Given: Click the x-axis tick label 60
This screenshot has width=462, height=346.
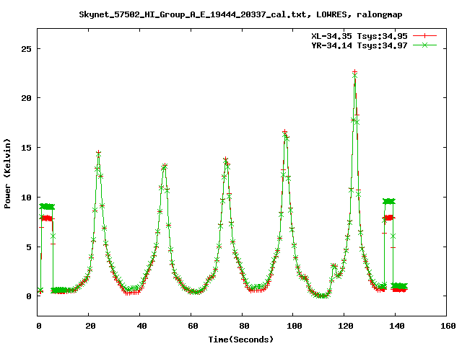Looking at the screenshot, I should click(x=193, y=326).
